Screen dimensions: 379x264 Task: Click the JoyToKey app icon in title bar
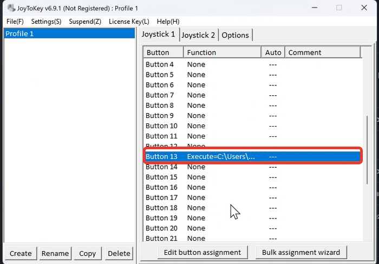[10, 8]
